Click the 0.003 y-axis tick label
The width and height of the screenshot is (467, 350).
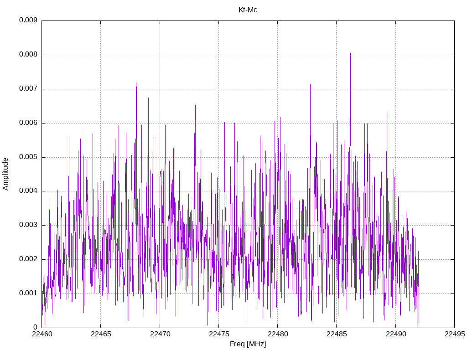(x=28, y=225)
